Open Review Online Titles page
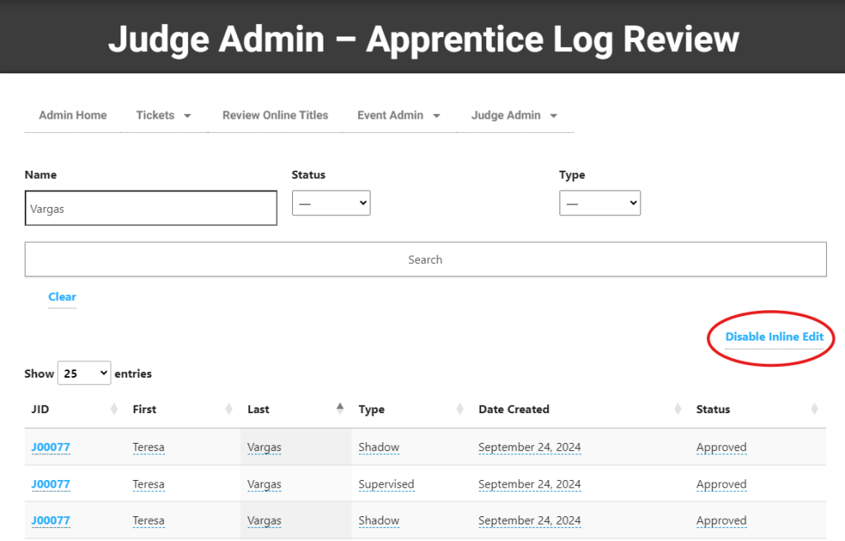 tap(275, 115)
